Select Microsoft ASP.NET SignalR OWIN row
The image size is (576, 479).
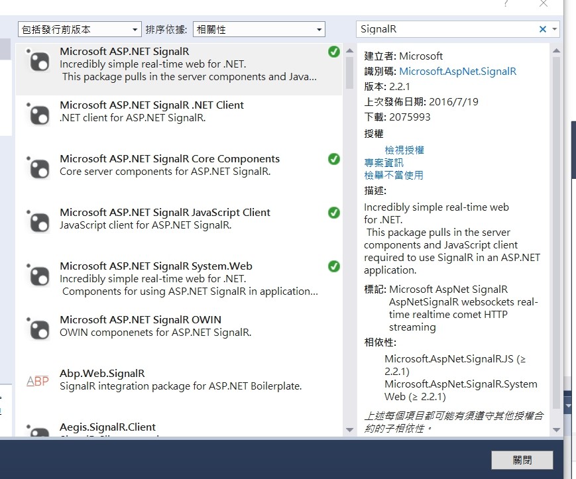[179, 337]
